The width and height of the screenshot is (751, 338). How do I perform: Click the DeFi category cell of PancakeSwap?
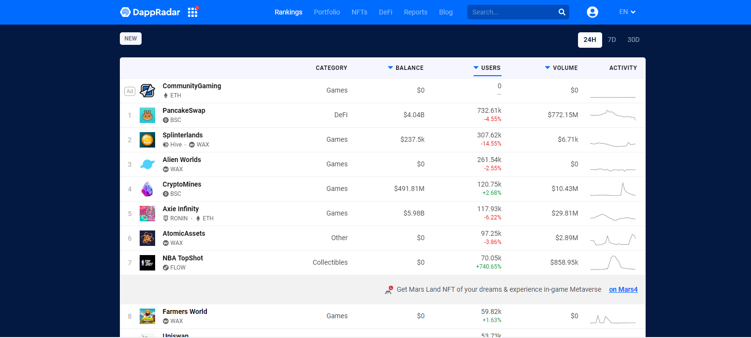click(x=341, y=115)
